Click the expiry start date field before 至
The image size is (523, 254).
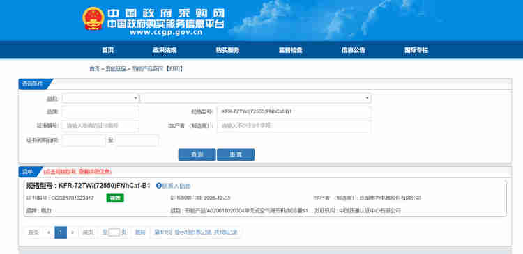click(84, 140)
